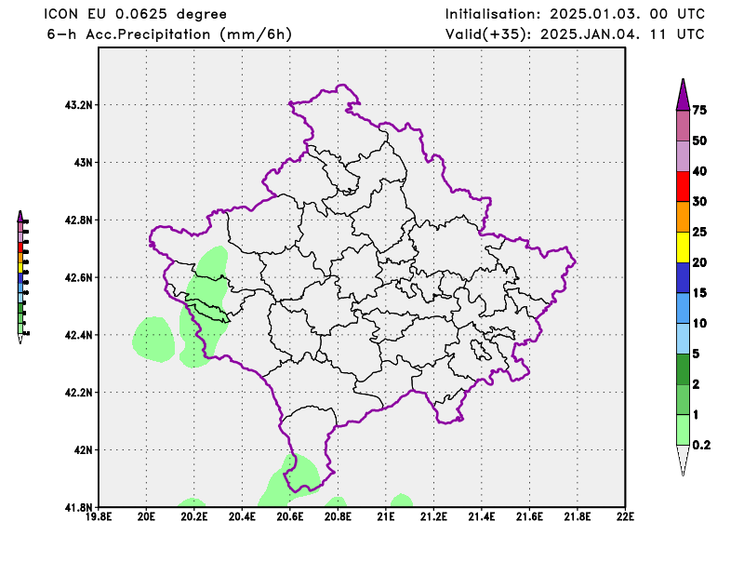Click the legend value 30

tap(699, 201)
